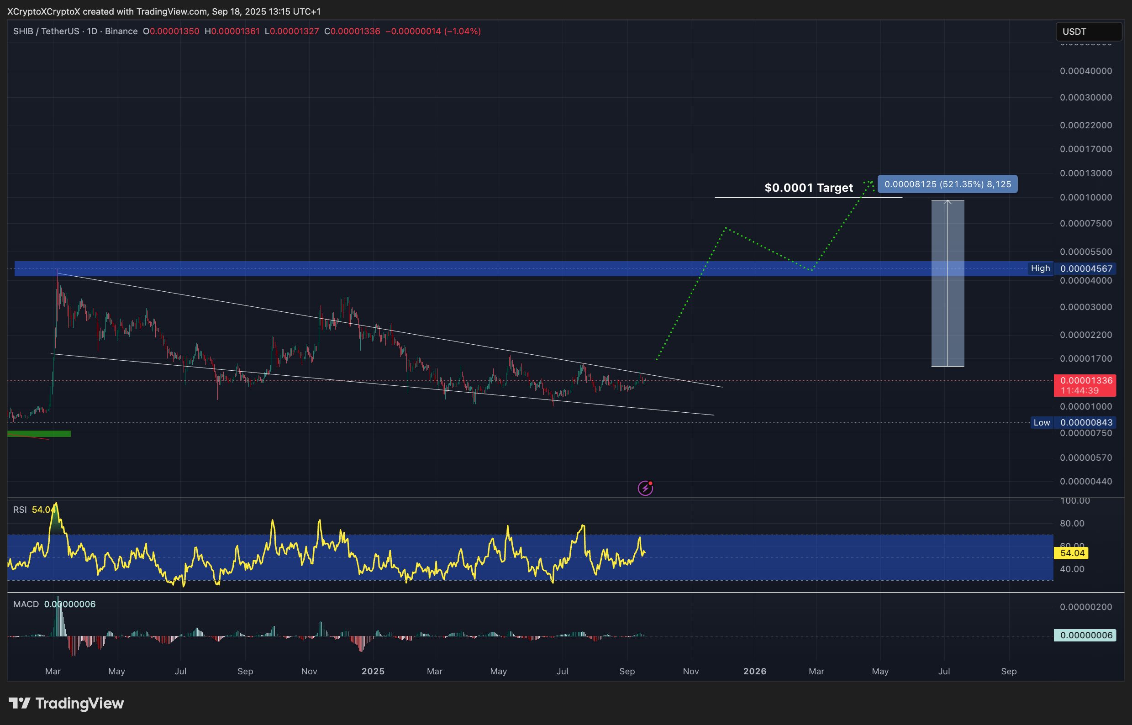
Task: Click the 2026 label on time axis
Action: coord(754,671)
